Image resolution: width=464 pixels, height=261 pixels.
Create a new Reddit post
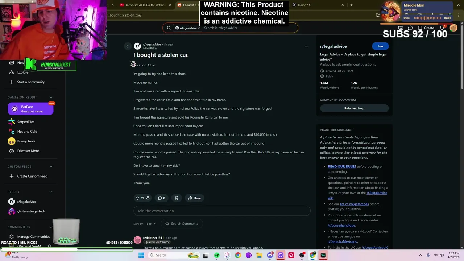point(426,28)
